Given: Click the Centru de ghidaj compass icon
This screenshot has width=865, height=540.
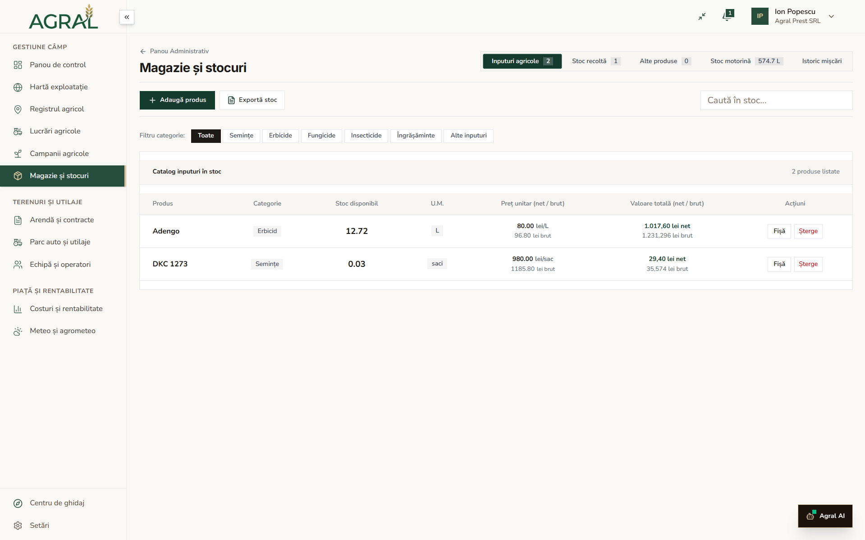Looking at the screenshot, I should click(x=18, y=503).
